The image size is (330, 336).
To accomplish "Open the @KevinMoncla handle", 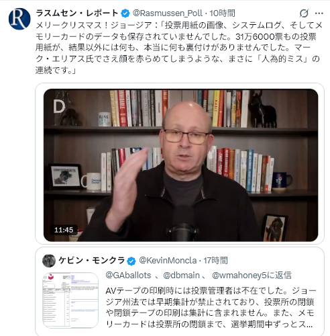I will [168, 261].
